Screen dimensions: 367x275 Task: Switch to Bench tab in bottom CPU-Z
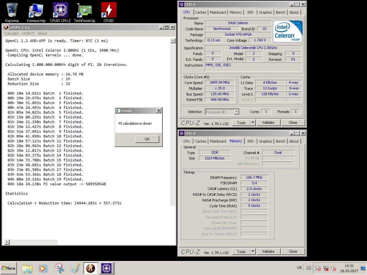pos(280,141)
